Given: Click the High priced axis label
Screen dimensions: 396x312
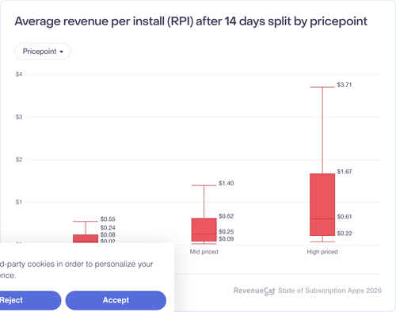Looking at the screenshot, I should pyautogui.click(x=322, y=252).
